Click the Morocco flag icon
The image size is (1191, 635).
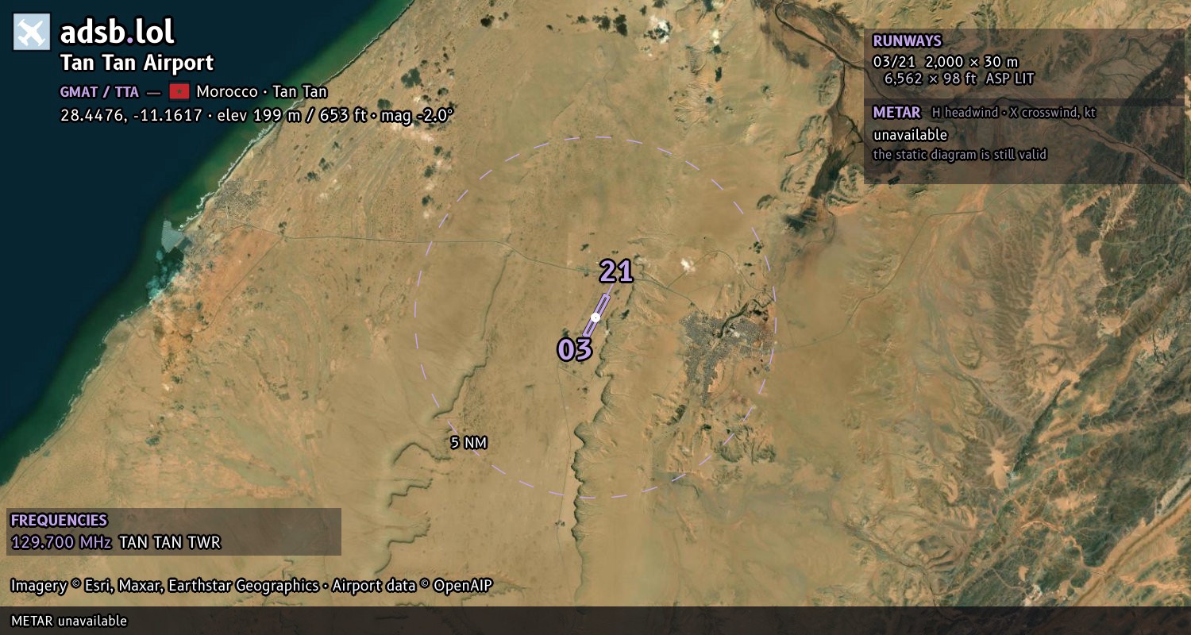(x=179, y=91)
